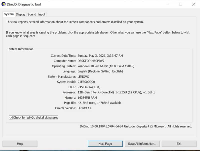Click the DirectX Diagnostic Tool title icon
200x151 pixels.
coord(3,4)
